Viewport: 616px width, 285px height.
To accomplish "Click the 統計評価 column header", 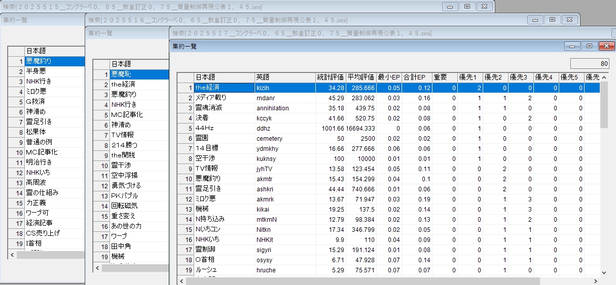I will point(330,77).
